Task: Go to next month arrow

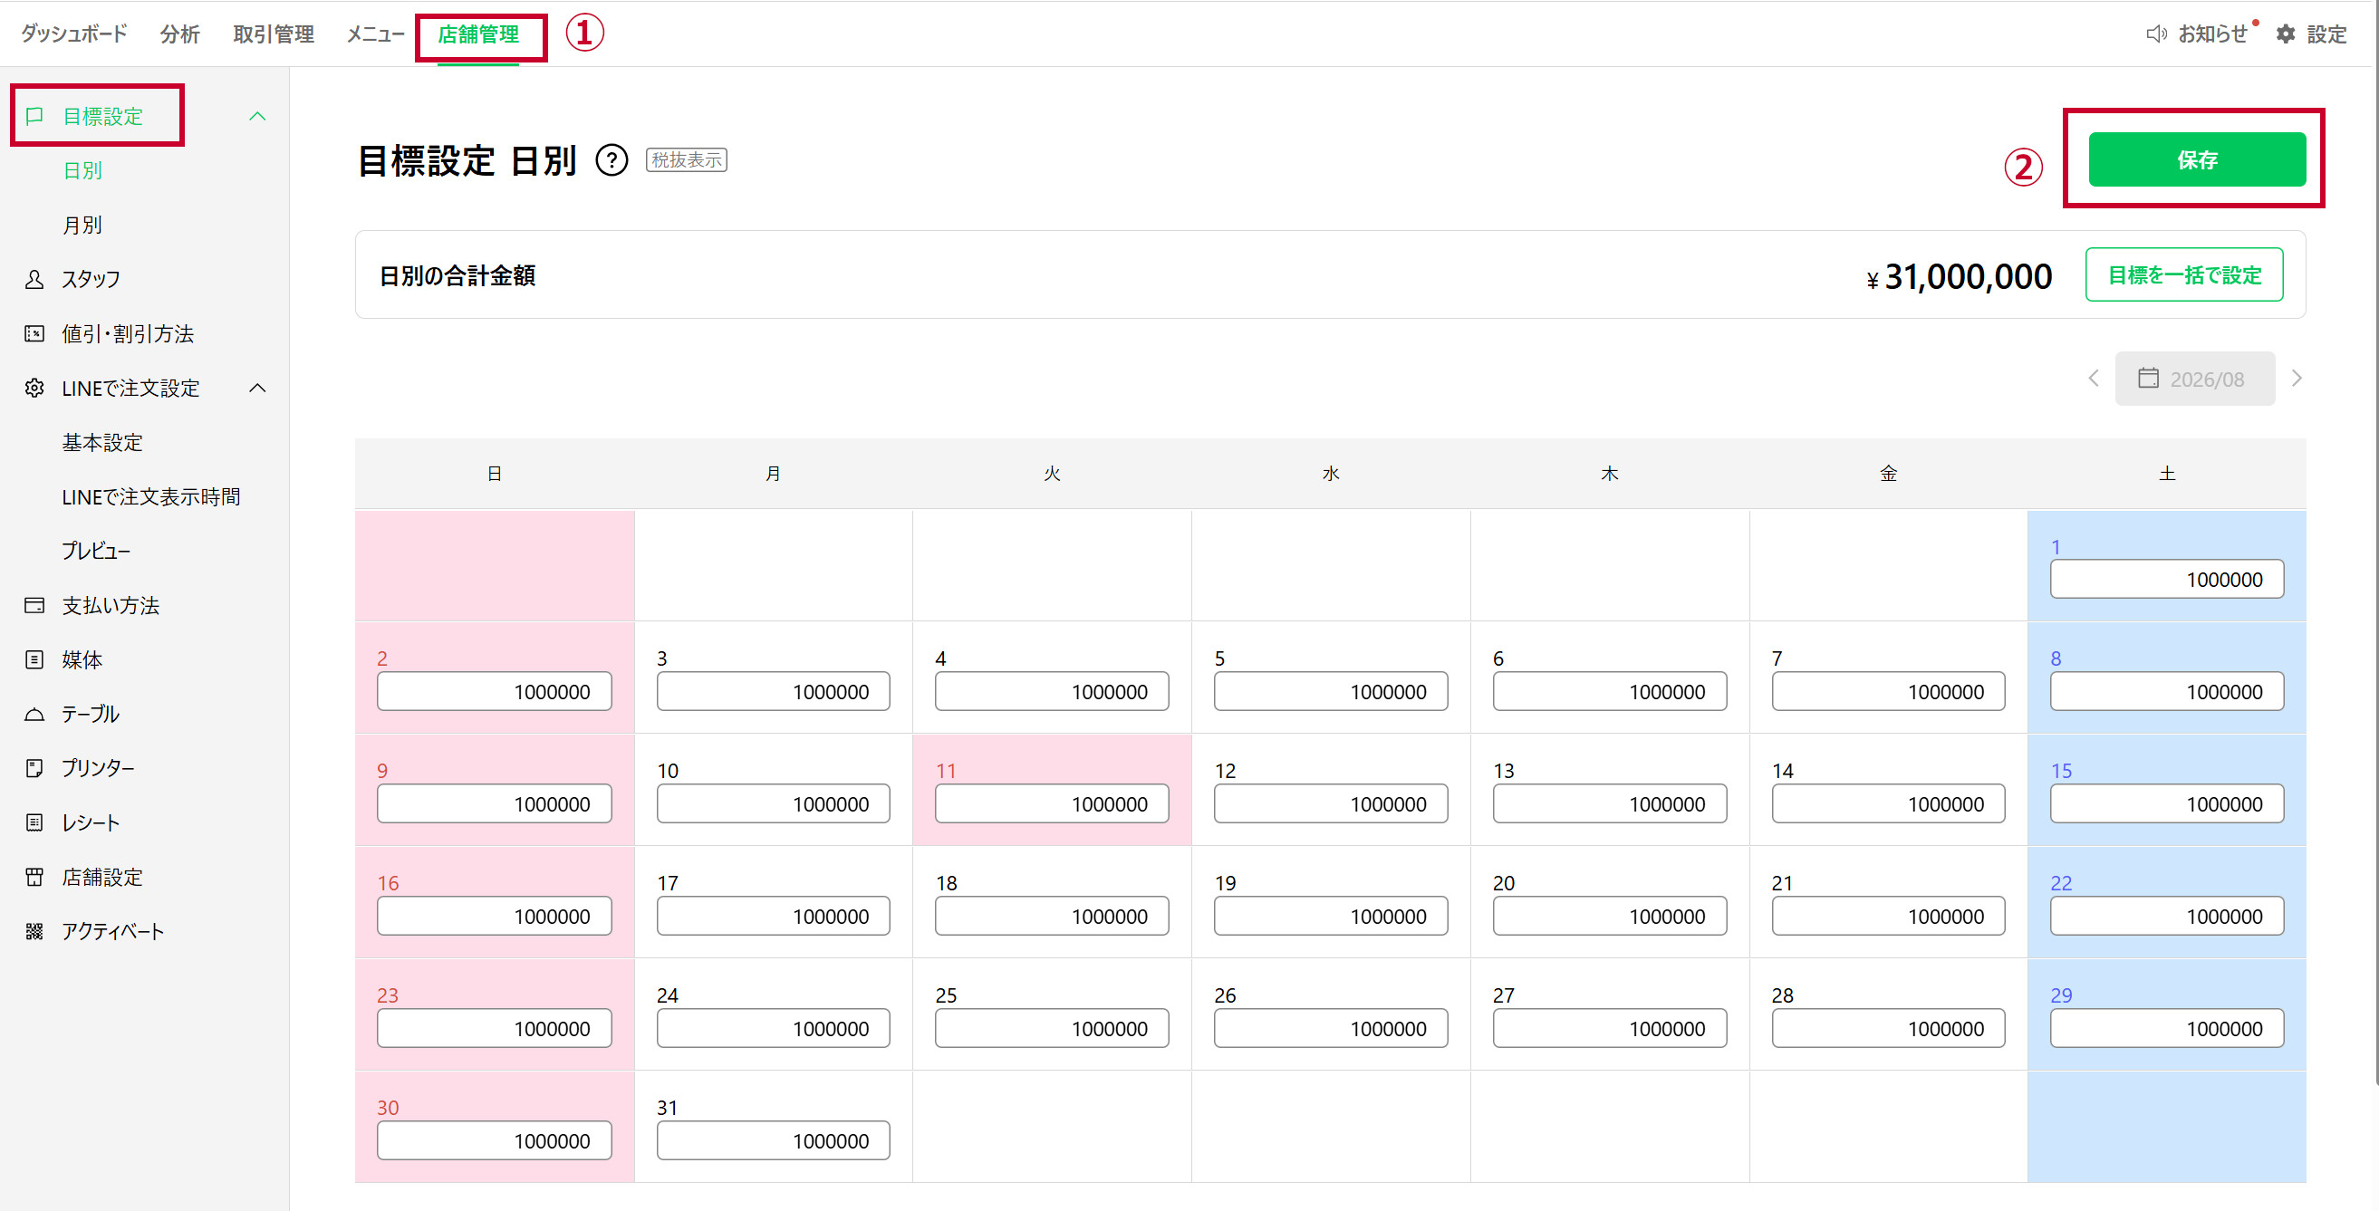Action: pyautogui.click(x=2297, y=379)
